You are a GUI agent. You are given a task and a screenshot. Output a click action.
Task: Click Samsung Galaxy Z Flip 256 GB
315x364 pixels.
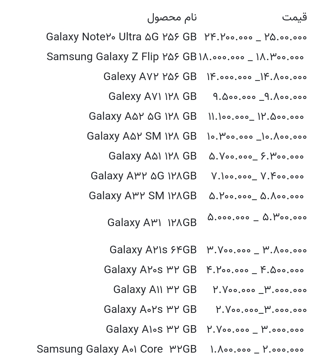[121, 57]
